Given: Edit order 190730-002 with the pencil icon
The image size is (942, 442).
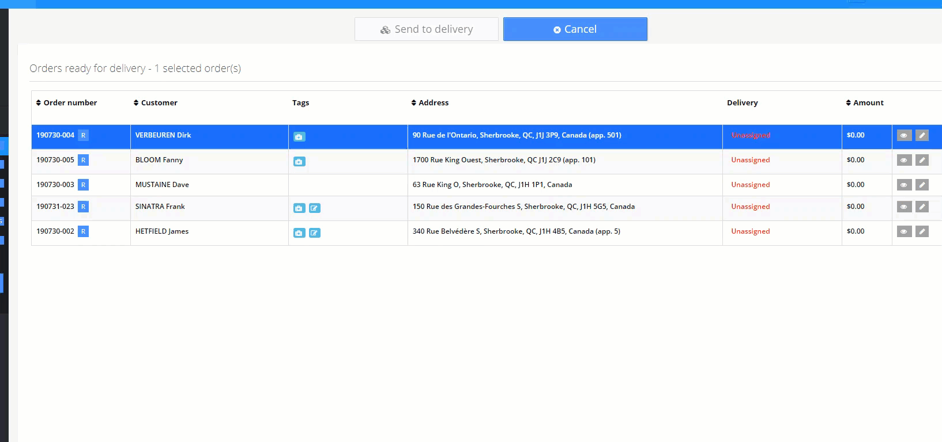Looking at the screenshot, I should click(922, 232).
